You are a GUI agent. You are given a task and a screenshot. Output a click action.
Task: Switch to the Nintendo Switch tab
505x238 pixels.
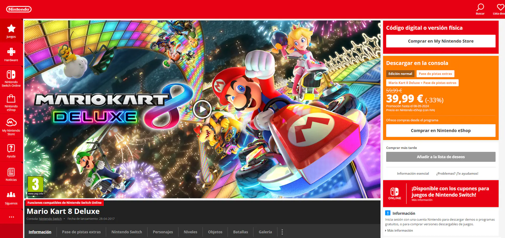(x=127, y=232)
